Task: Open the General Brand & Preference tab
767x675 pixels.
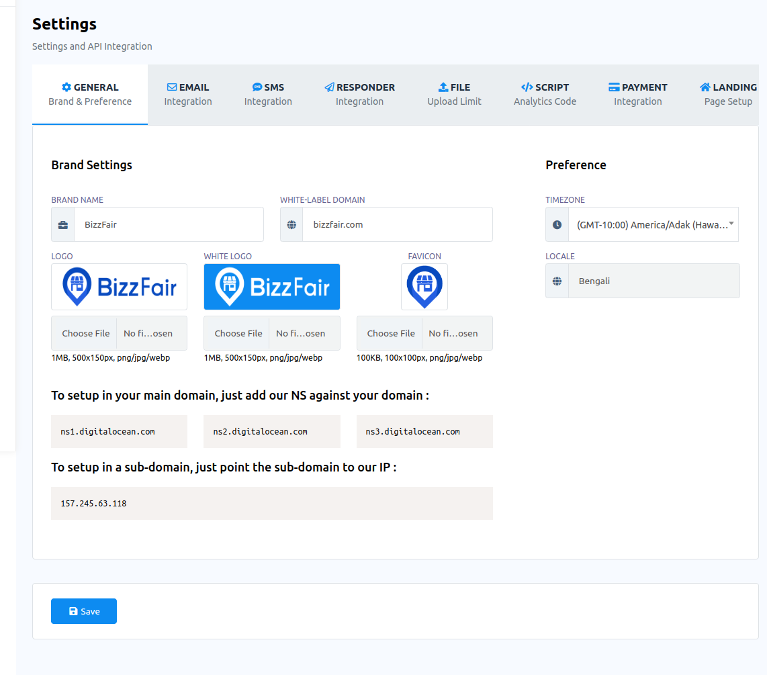Action: (90, 95)
